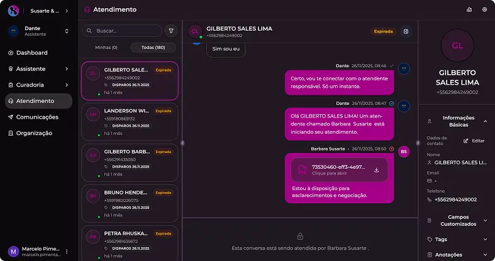Image resolution: width=495 pixels, height=261 pixels.
Task: Click the phone number +5562984249002 in details
Action: pyautogui.click(x=455, y=200)
